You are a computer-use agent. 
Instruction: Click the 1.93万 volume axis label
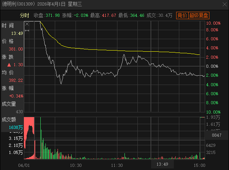coord(213,117)
